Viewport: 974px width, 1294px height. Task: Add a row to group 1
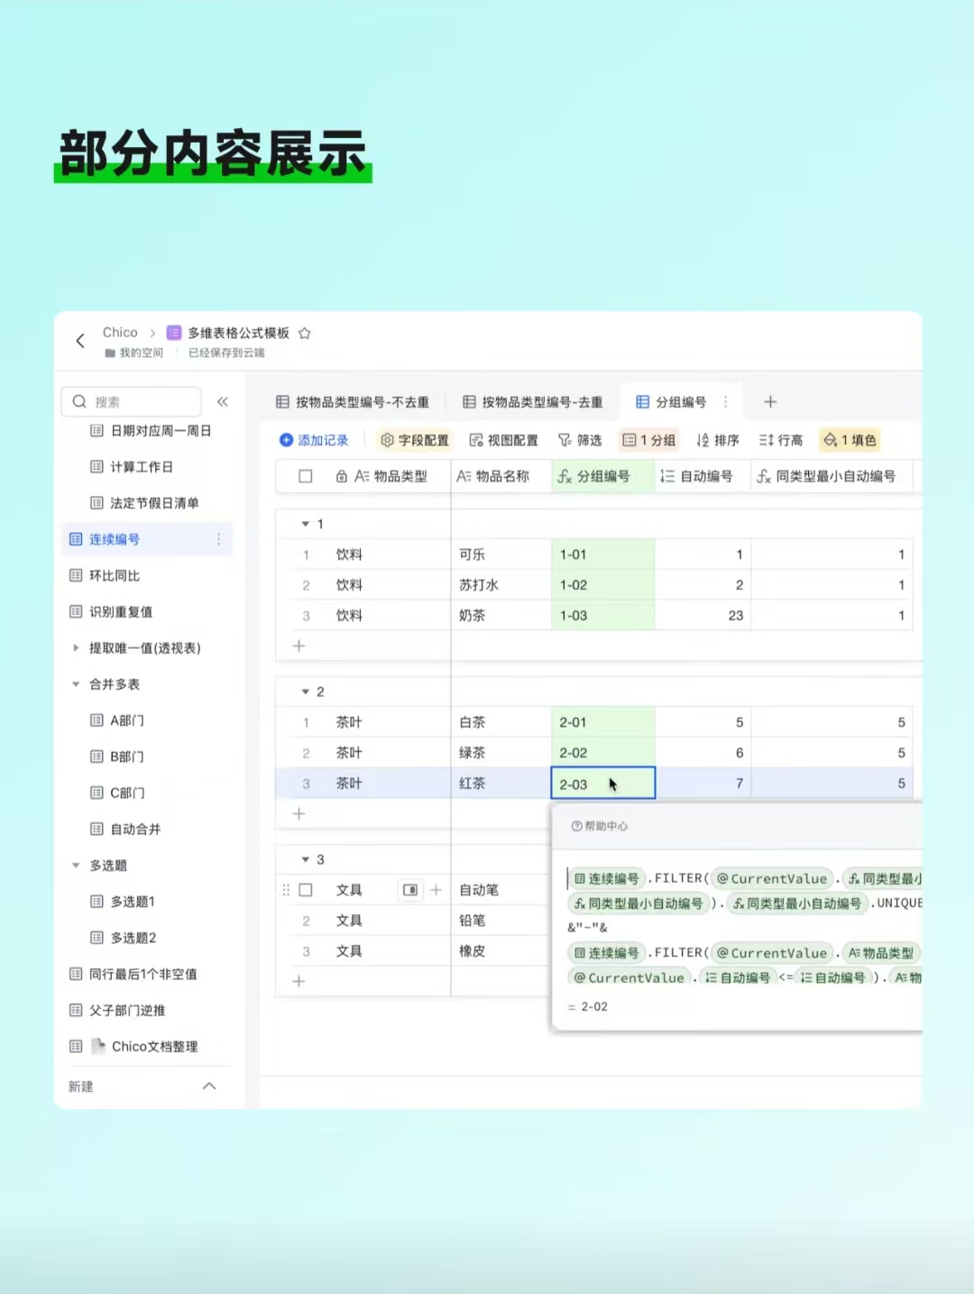pyautogui.click(x=299, y=646)
